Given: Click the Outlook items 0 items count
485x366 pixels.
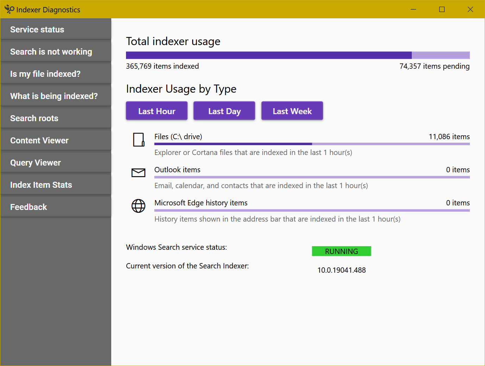Looking at the screenshot, I should [x=458, y=170].
